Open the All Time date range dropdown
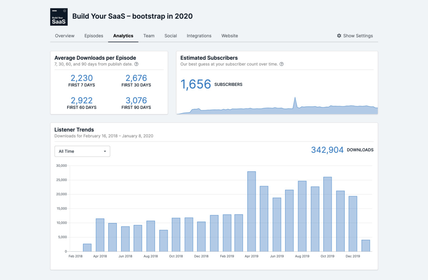The height and width of the screenshot is (280, 428). tap(82, 151)
